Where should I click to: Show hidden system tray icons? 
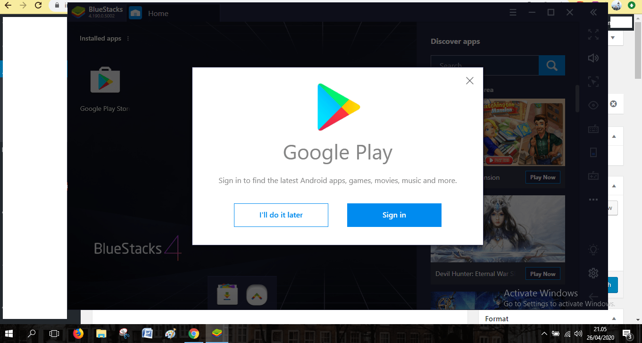[544, 334]
